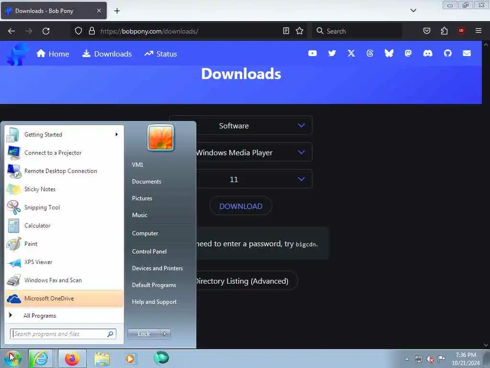This screenshot has height=368, width=490.
Task: Launch Snipping Tool
Action: pyautogui.click(x=65, y=207)
